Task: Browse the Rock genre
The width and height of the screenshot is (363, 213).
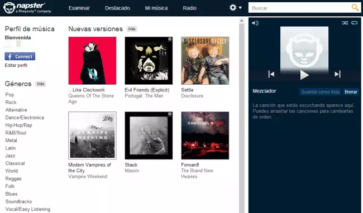Action: [x=11, y=103]
